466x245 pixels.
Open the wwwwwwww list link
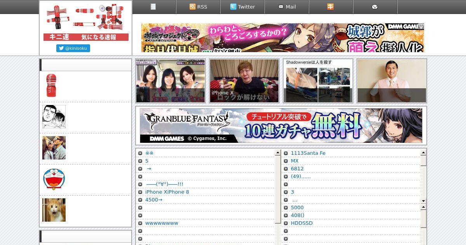[x=162, y=223]
